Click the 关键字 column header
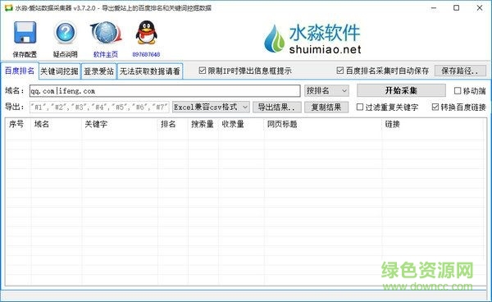 [x=120, y=124]
